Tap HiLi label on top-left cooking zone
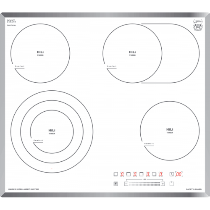The image size is (210, 210). [x=40, y=52]
